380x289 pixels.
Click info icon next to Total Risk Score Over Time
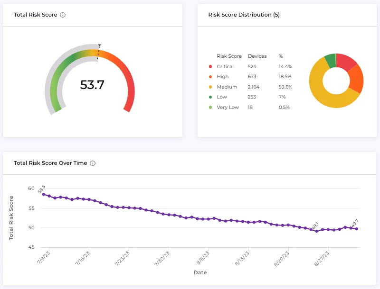(x=93, y=163)
